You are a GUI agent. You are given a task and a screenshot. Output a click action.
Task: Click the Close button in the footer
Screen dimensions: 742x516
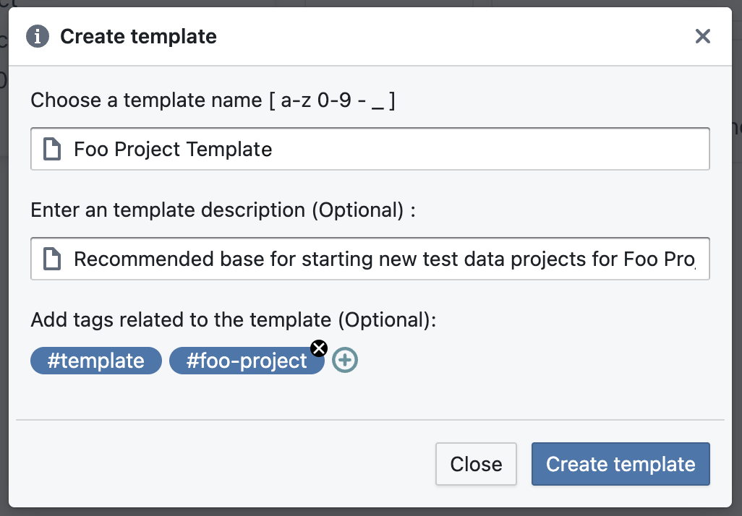(x=476, y=464)
